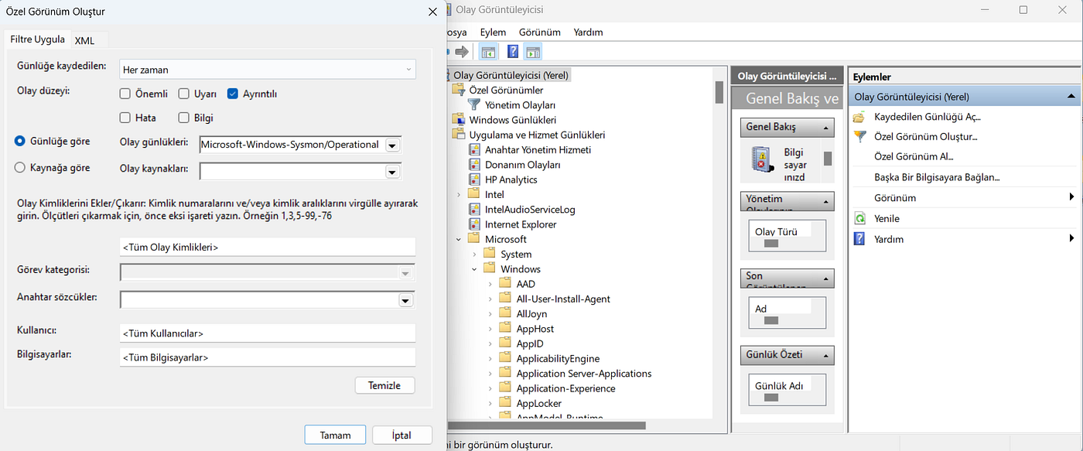
Task: Collapse the Genel Bakış section
Action: pos(827,127)
